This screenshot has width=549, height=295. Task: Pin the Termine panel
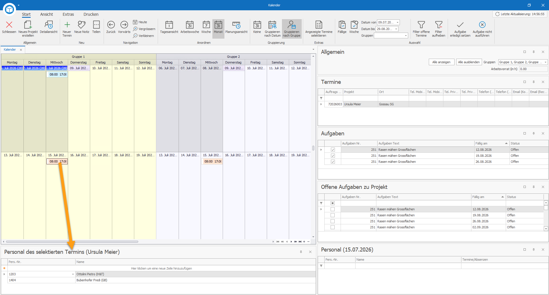click(x=534, y=82)
